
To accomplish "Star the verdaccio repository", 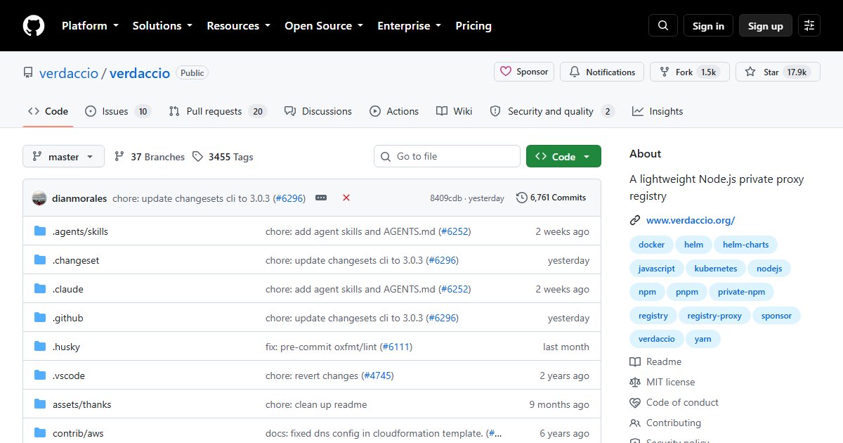I will pyautogui.click(x=778, y=72).
